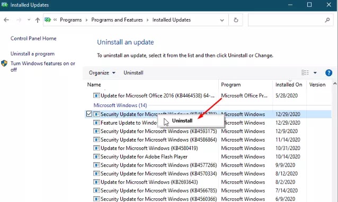Click the 5/28/2020 installed date cell
Image resolution: width=338 pixels, height=202 pixels.
click(287, 95)
